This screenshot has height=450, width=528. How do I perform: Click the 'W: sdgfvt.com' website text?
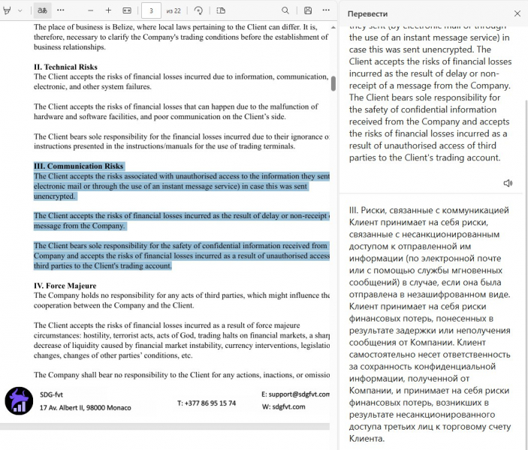tap(284, 406)
